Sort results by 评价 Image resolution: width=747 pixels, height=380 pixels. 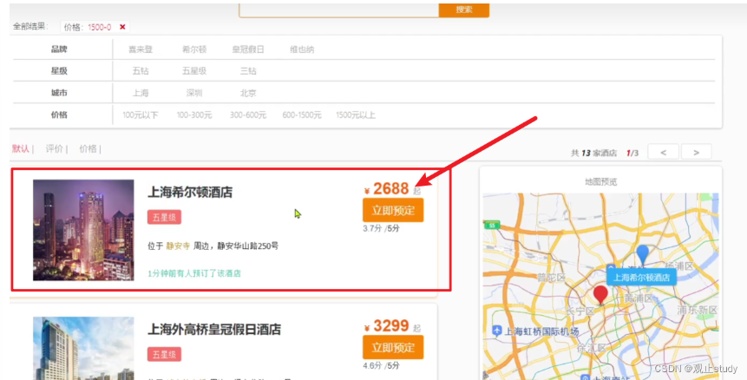tap(55, 148)
